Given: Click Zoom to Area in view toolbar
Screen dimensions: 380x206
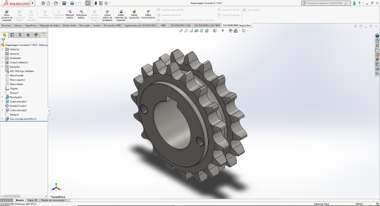Looking at the screenshot, I should tap(186, 31).
